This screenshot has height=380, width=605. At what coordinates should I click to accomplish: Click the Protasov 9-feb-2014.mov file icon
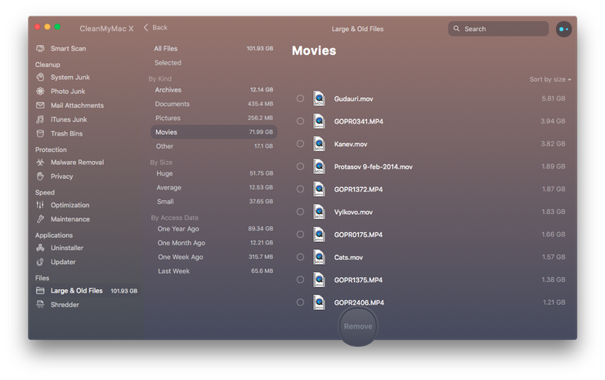coord(319,166)
